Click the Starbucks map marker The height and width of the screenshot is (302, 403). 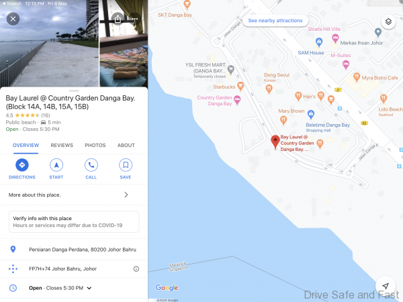(240, 87)
